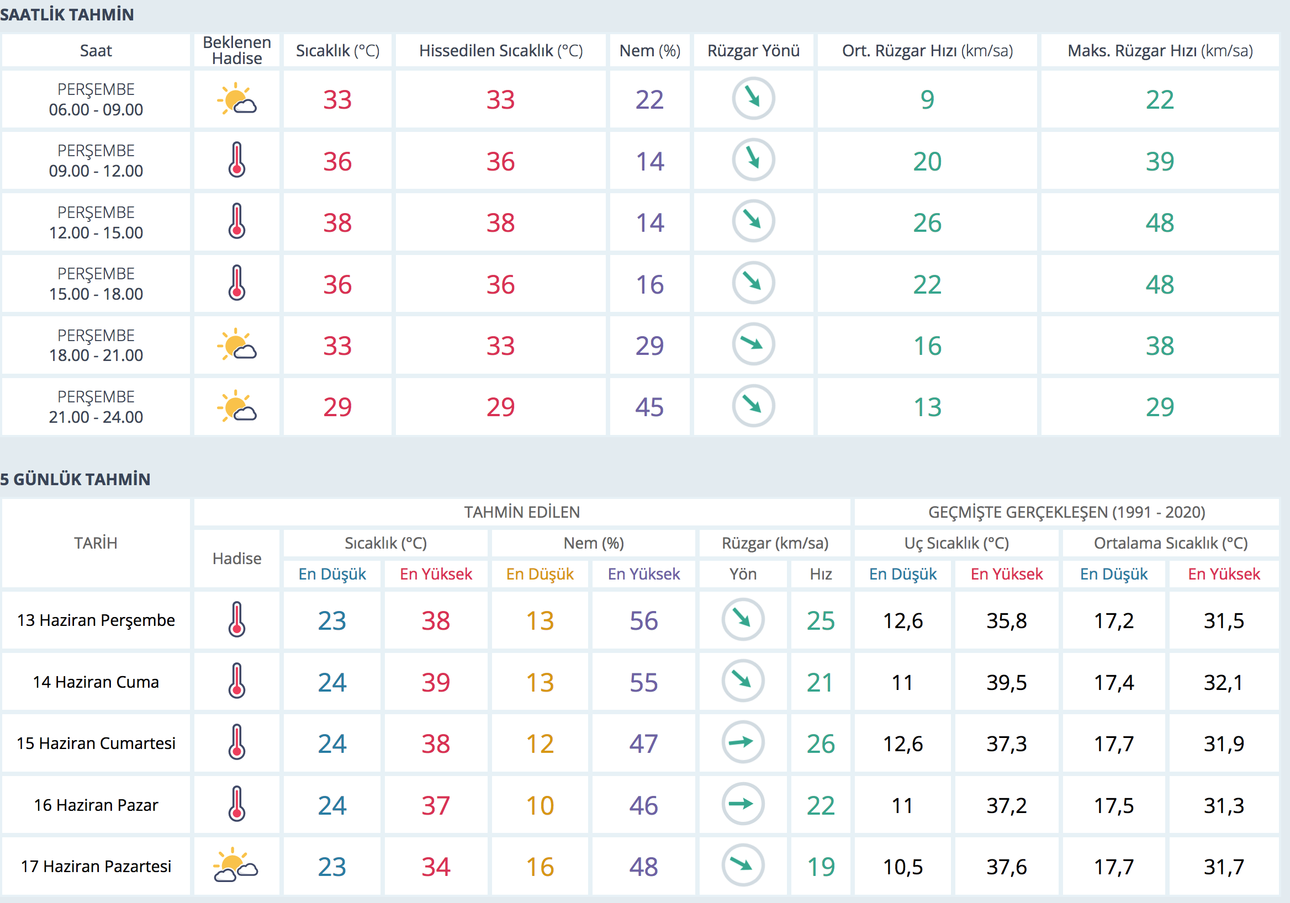Click wind arrow icon for 14 Haziran Cuma
This screenshot has width=1290, height=903.
tap(742, 681)
